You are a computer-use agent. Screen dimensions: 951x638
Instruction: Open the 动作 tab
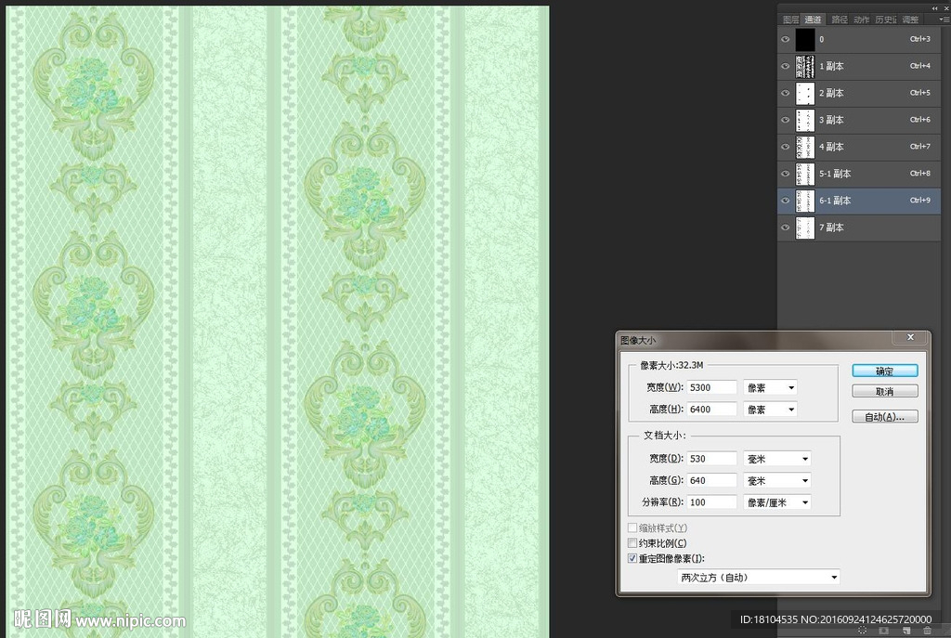(861, 20)
